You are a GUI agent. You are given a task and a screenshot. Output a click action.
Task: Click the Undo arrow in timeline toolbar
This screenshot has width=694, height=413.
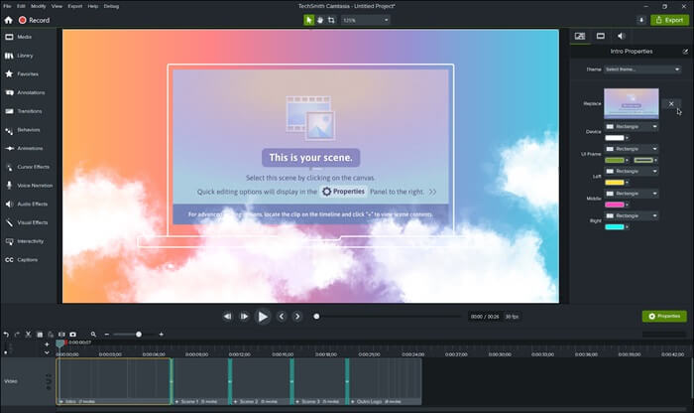6,335
